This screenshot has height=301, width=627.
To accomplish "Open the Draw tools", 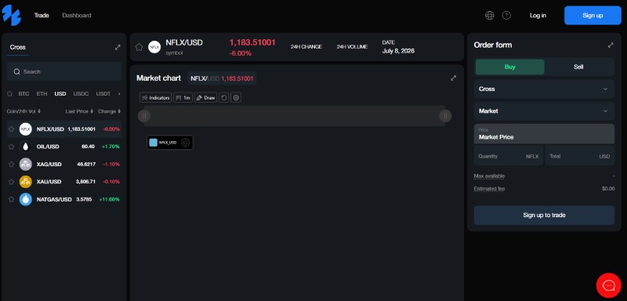I will (x=205, y=97).
